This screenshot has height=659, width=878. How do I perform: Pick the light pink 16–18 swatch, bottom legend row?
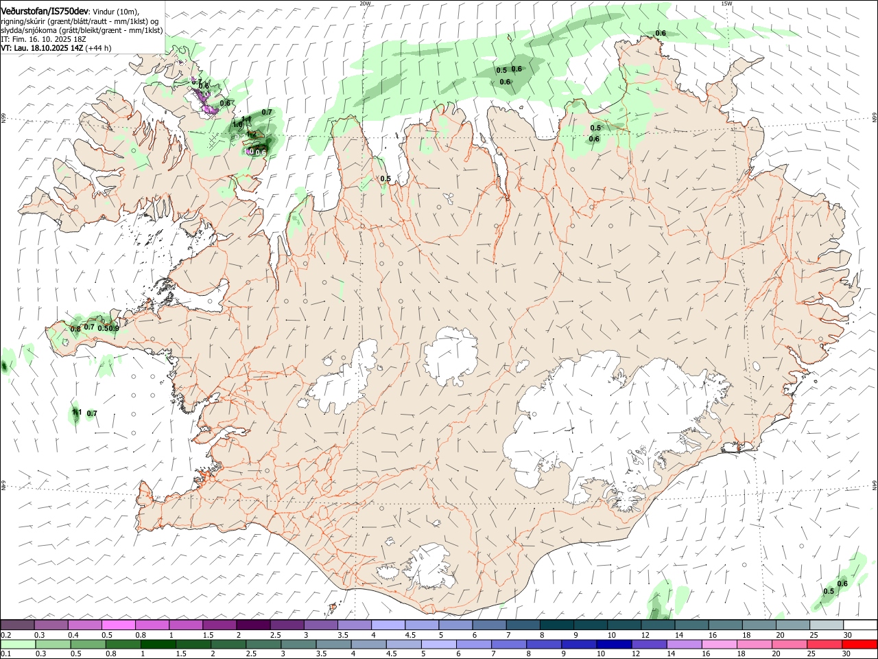pos(718,644)
